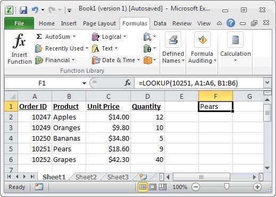This screenshot has height=197, width=276.
Task: Open Recently Used functions icon
Action: click(39, 48)
